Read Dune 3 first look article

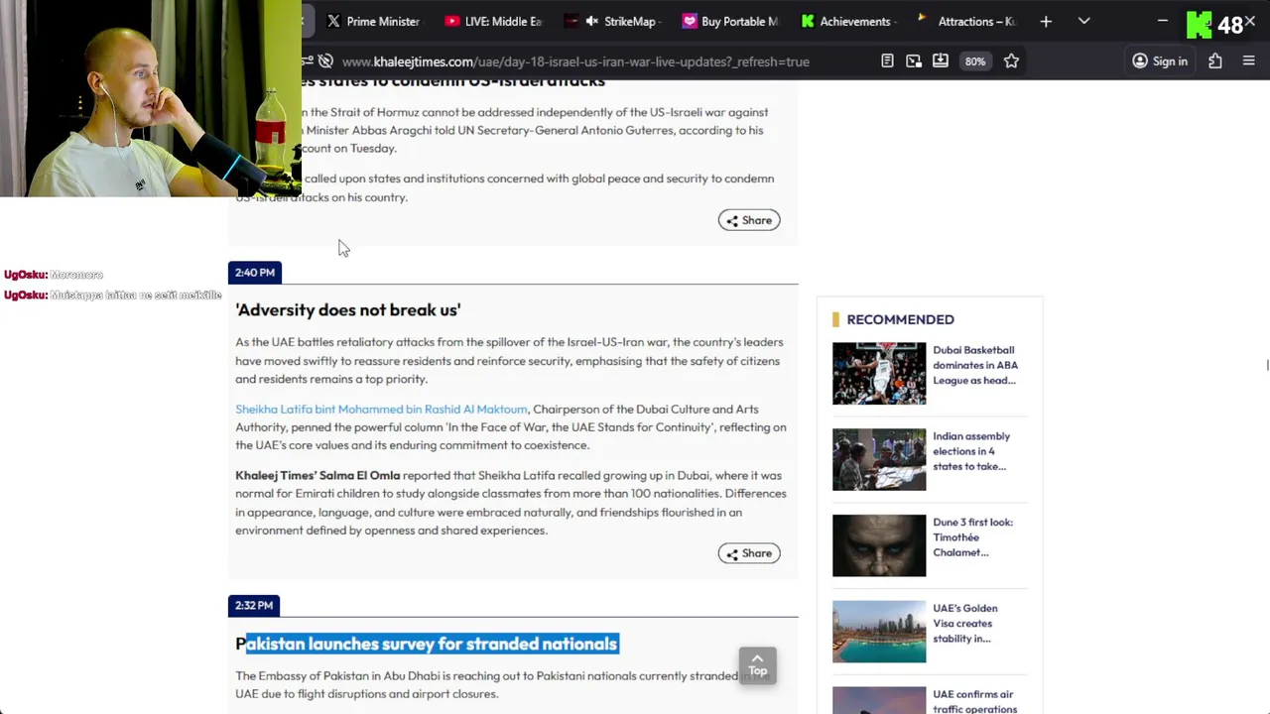coord(972,537)
